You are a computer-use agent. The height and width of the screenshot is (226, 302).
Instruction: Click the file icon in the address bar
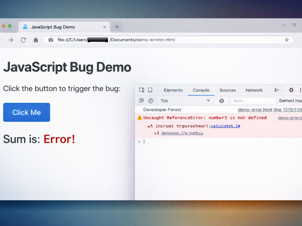pyautogui.click(x=51, y=40)
